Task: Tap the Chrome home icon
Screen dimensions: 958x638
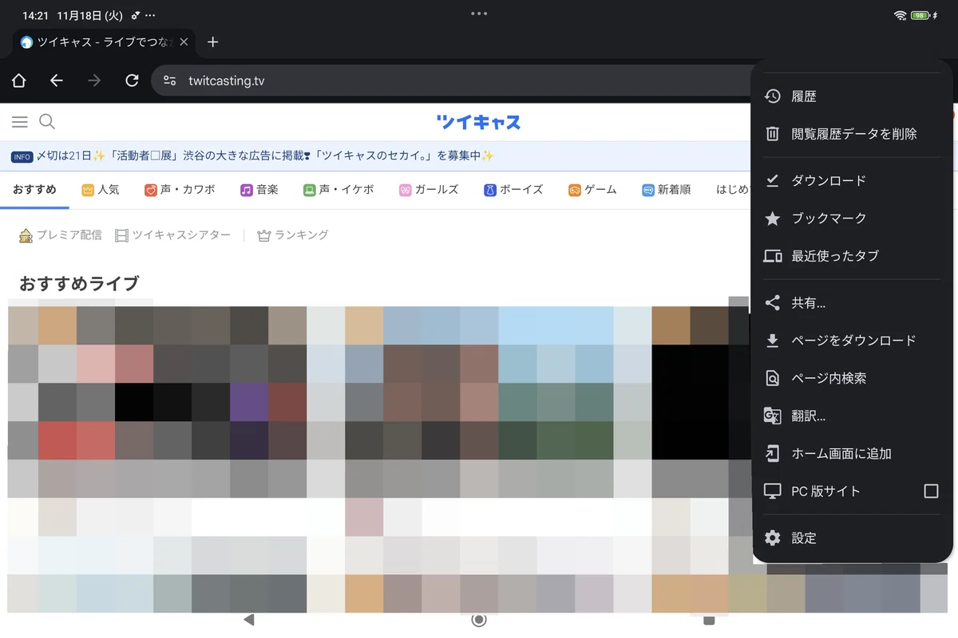Action: (x=19, y=81)
